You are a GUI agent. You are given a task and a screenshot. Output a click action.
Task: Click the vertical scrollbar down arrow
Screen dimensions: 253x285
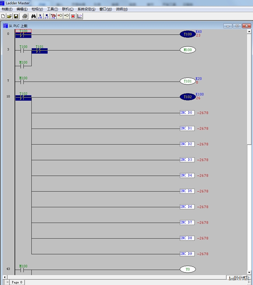249,272
